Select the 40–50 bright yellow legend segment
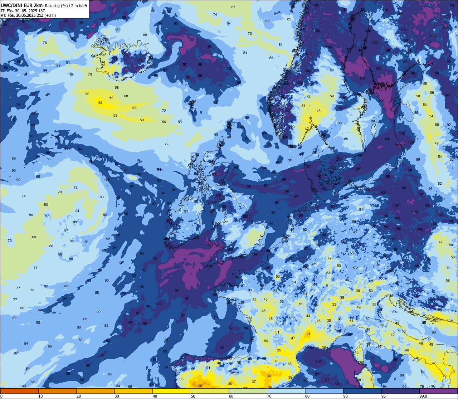Image resolution: width=458 pixels, height=399 pixels. click(172, 391)
